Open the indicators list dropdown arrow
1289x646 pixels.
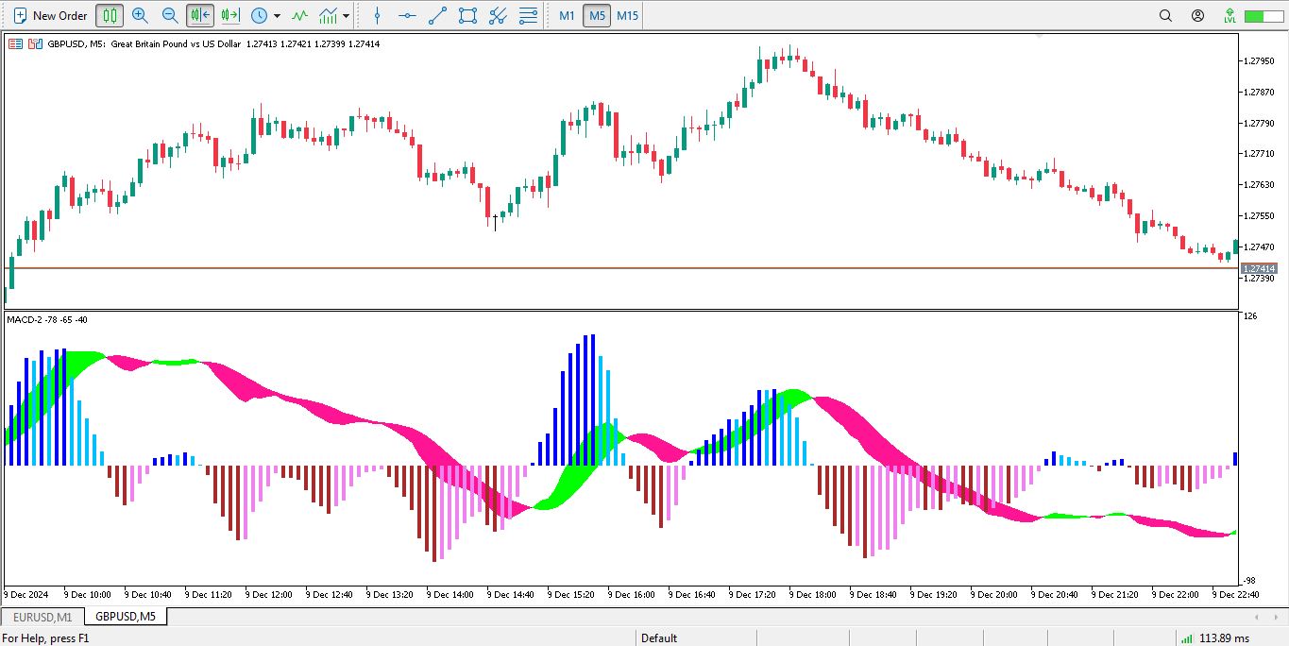pyautogui.click(x=347, y=16)
